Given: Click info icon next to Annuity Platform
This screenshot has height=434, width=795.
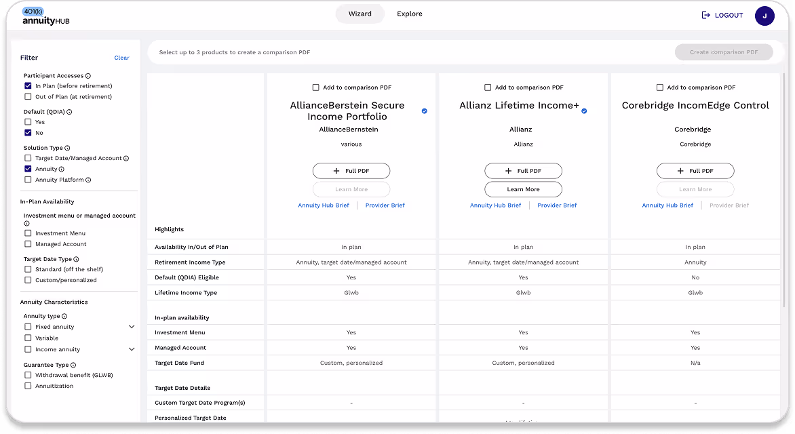Looking at the screenshot, I should coord(88,180).
